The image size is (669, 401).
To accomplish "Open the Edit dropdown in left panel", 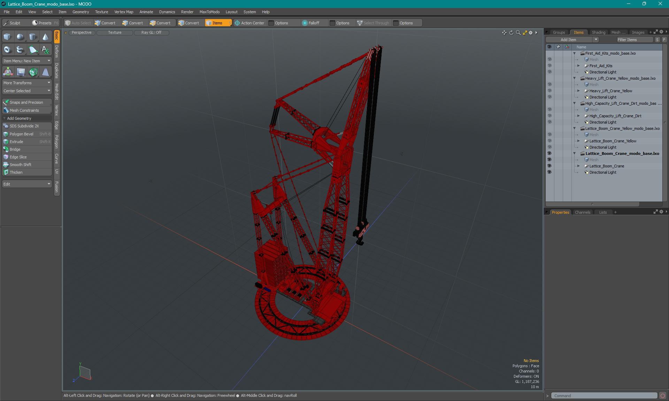I will 27,184.
